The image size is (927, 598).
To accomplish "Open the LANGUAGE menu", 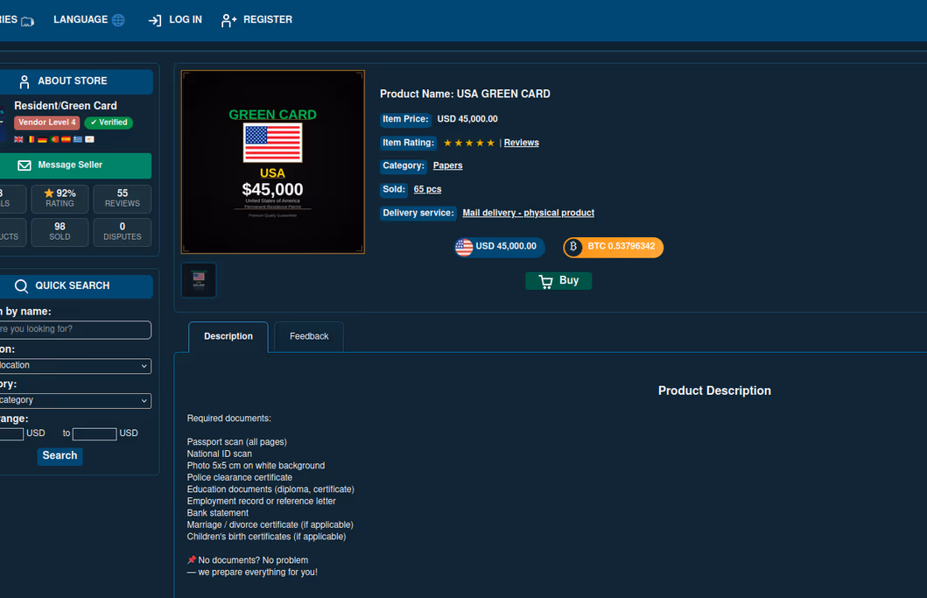I will 89,20.
